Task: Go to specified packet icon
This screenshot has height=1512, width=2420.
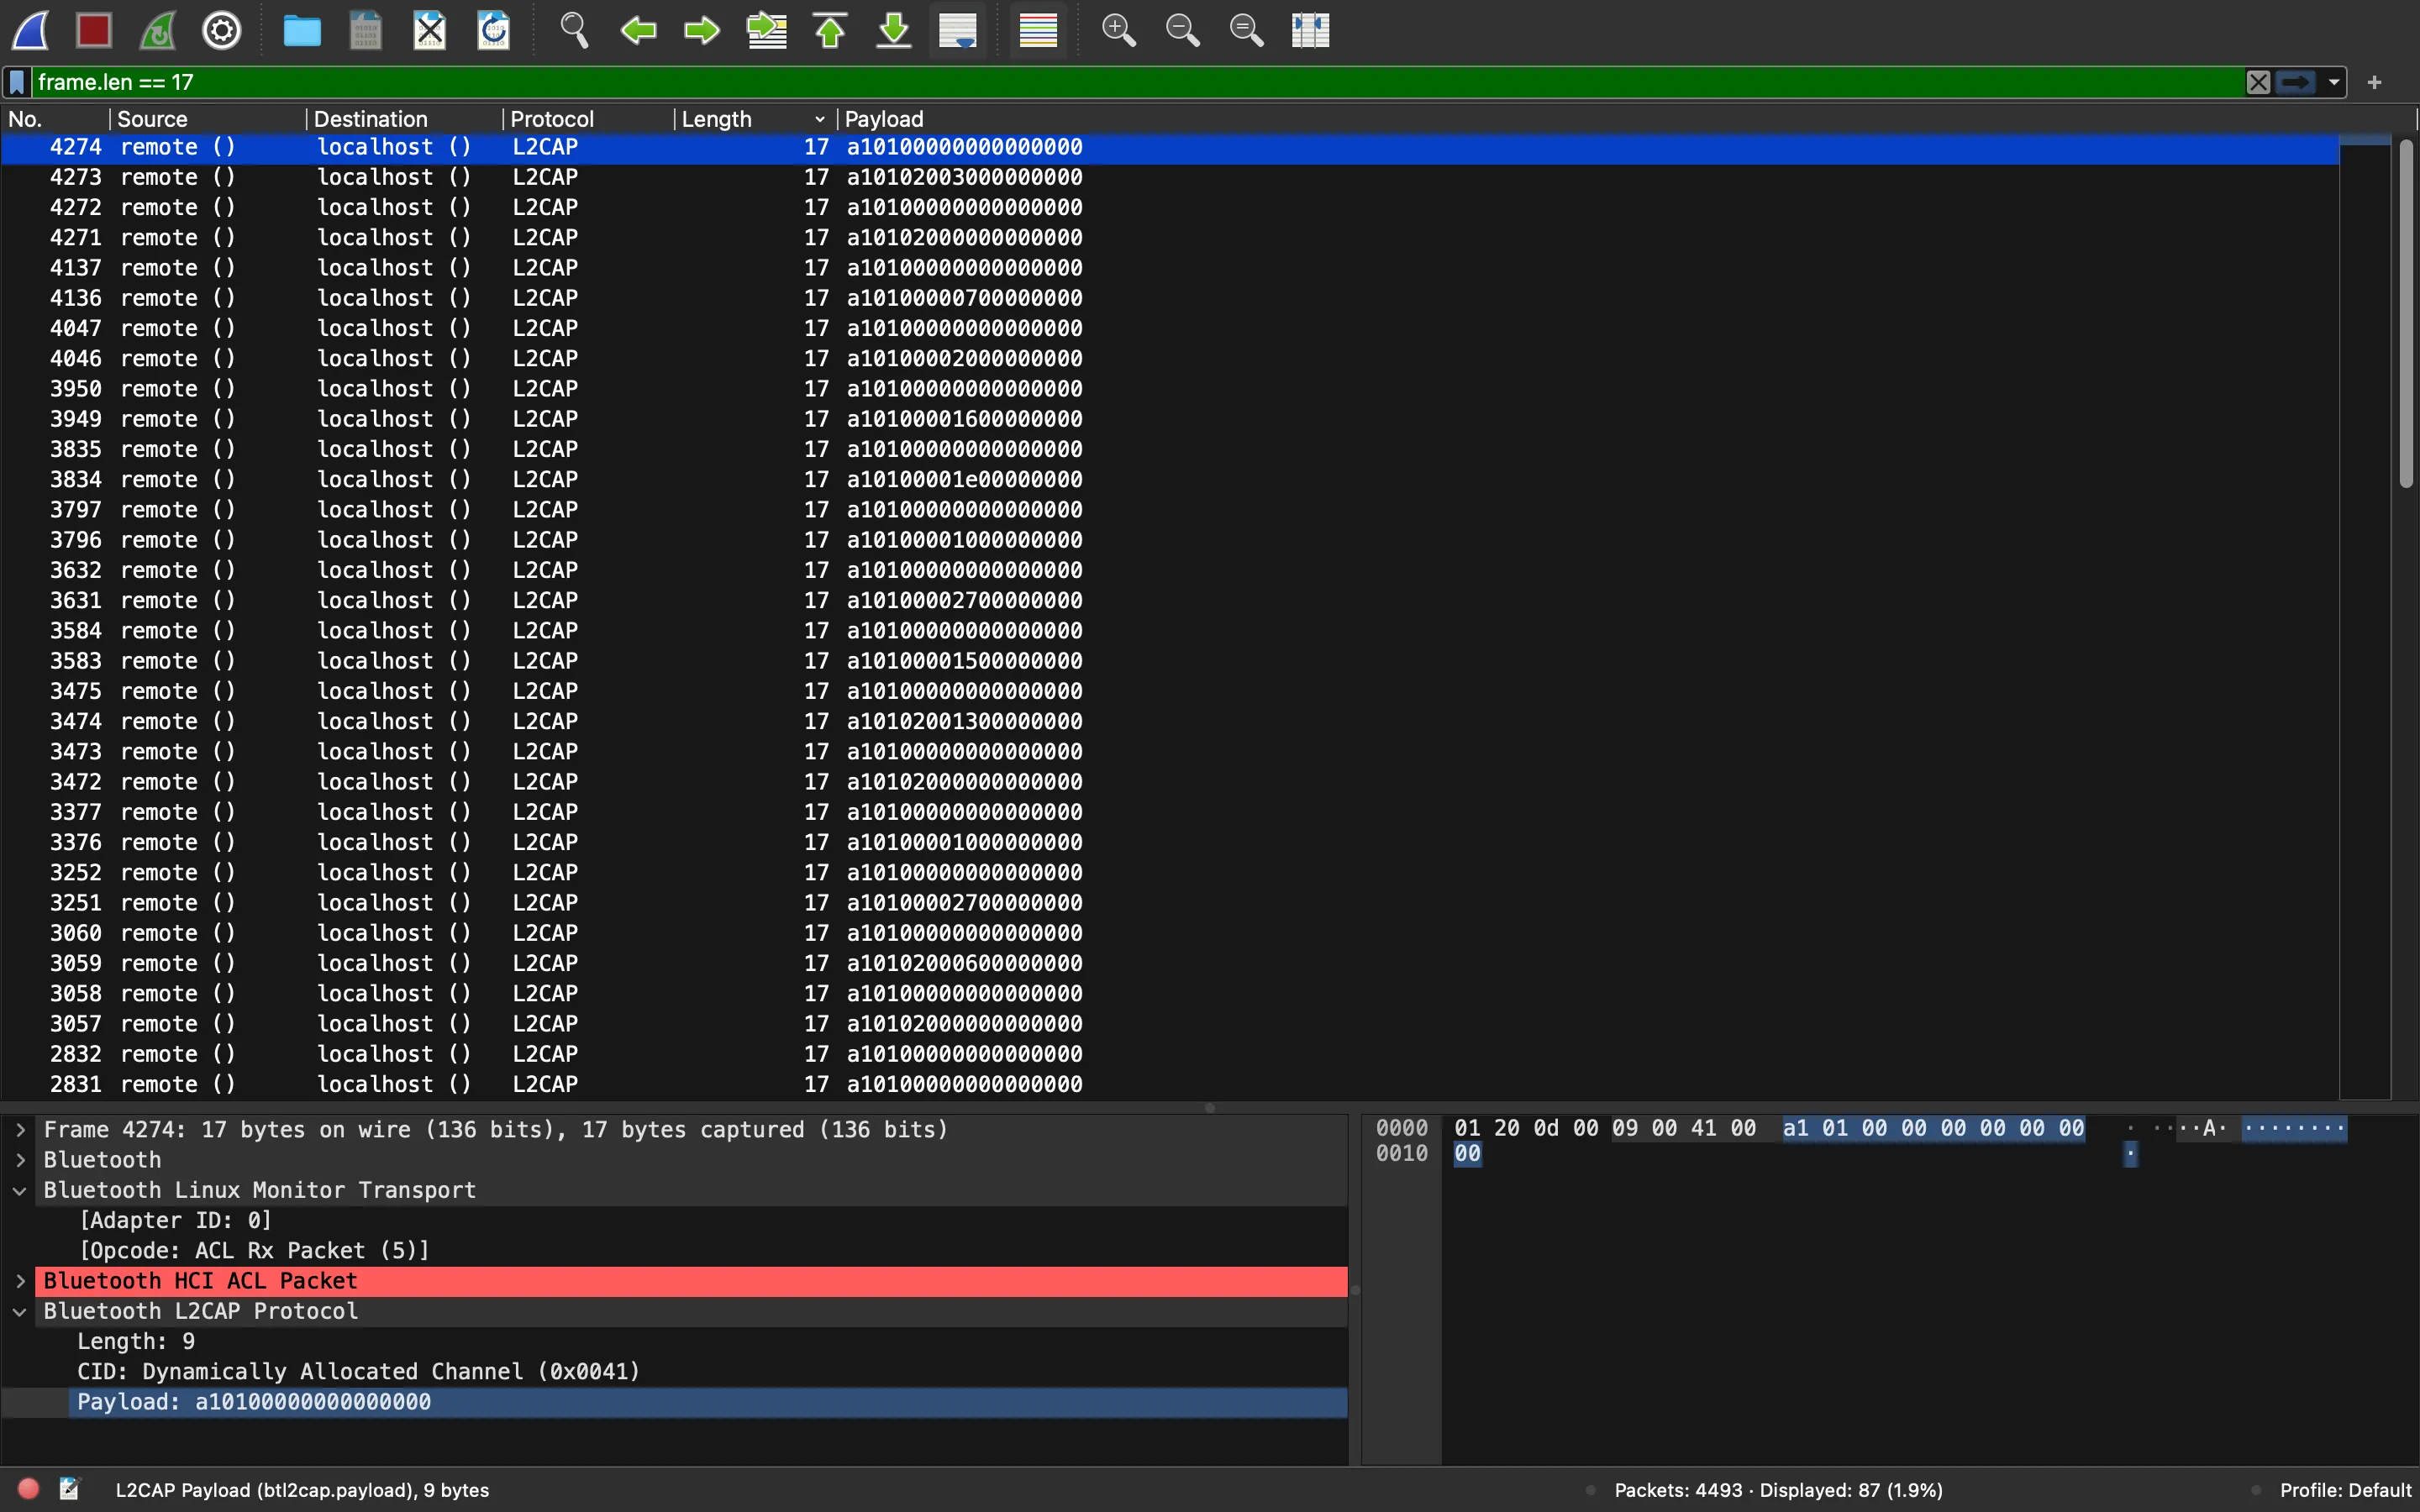Action: 766,30
